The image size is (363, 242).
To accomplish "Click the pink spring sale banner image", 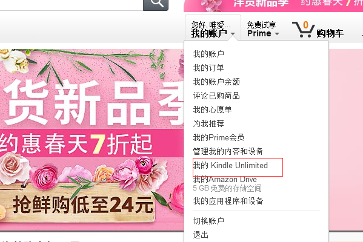I will pyautogui.click(x=92, y=140).
